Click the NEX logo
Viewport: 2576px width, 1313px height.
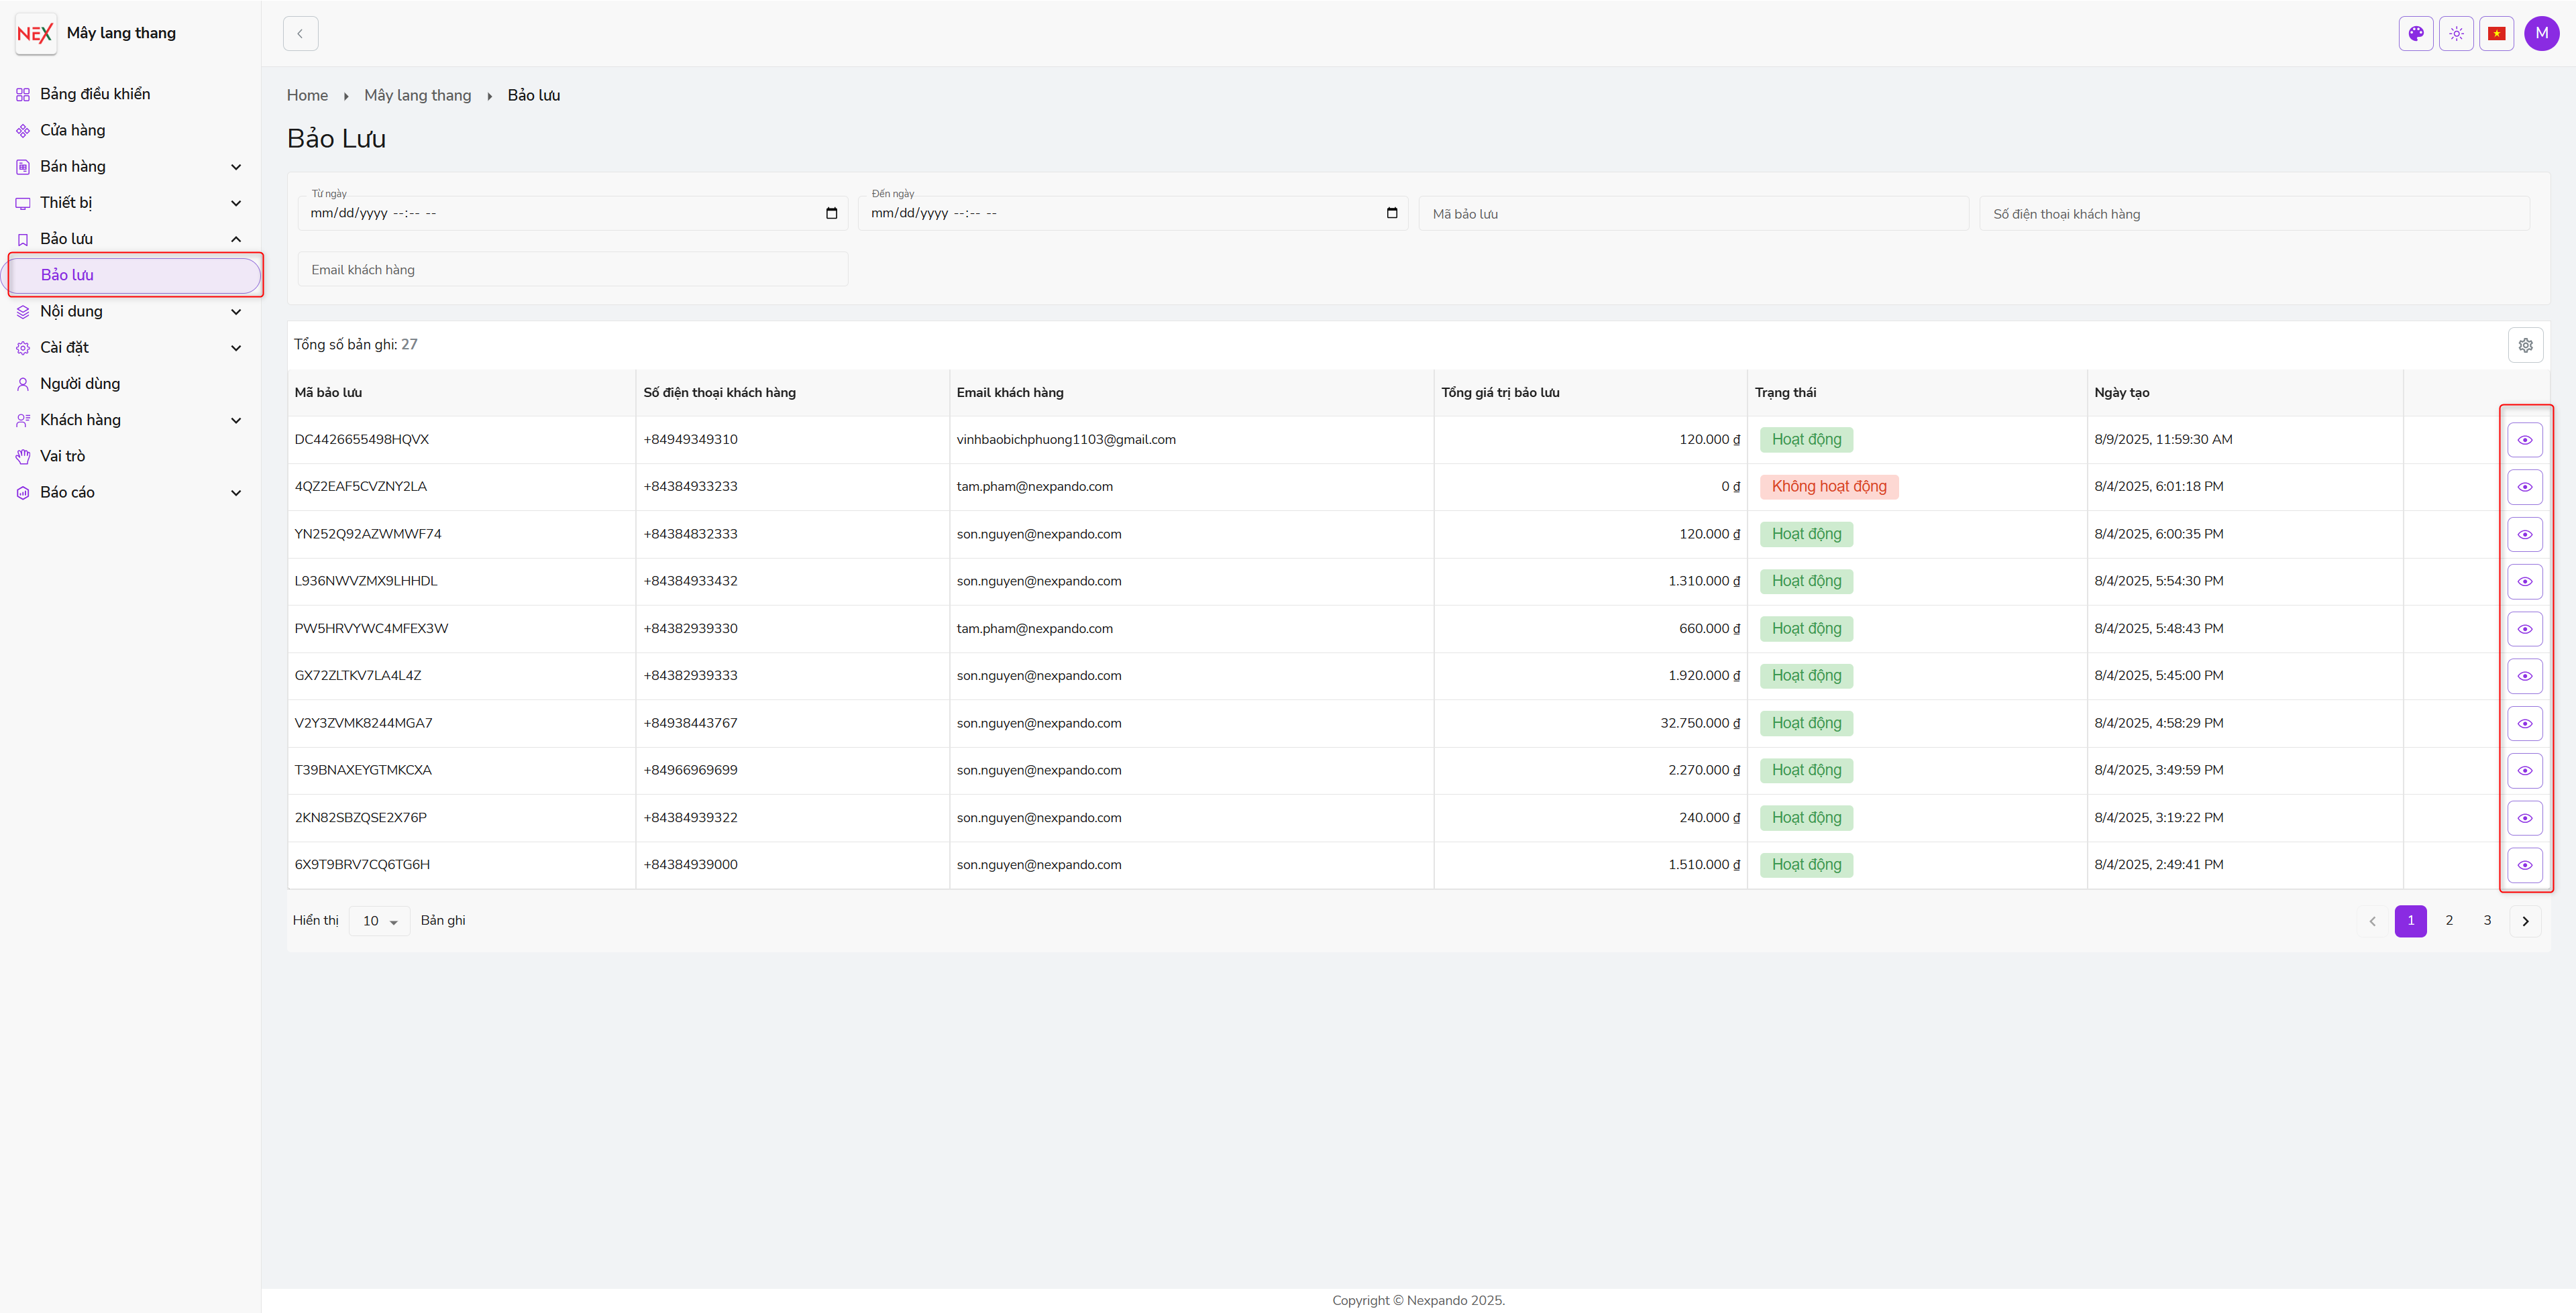(35, 33)
